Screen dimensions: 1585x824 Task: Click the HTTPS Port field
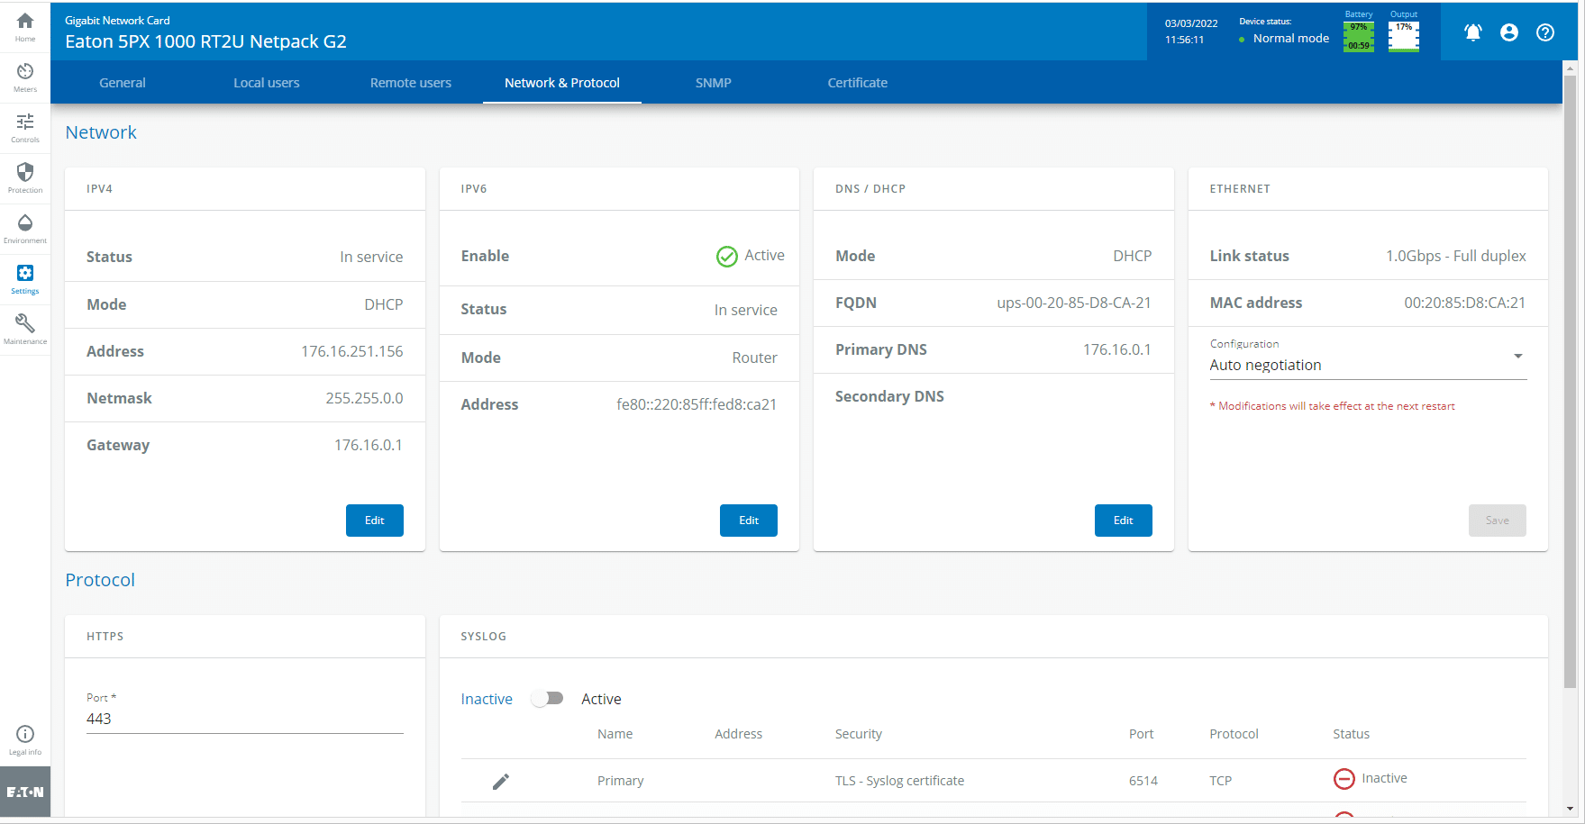tap(245, 719)
